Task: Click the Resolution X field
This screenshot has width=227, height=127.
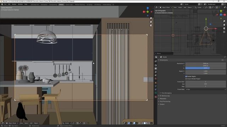Action: (x=206, y=64)
